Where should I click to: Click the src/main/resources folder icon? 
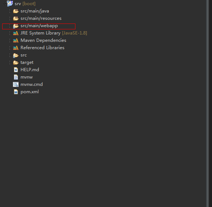coord(16,18)
